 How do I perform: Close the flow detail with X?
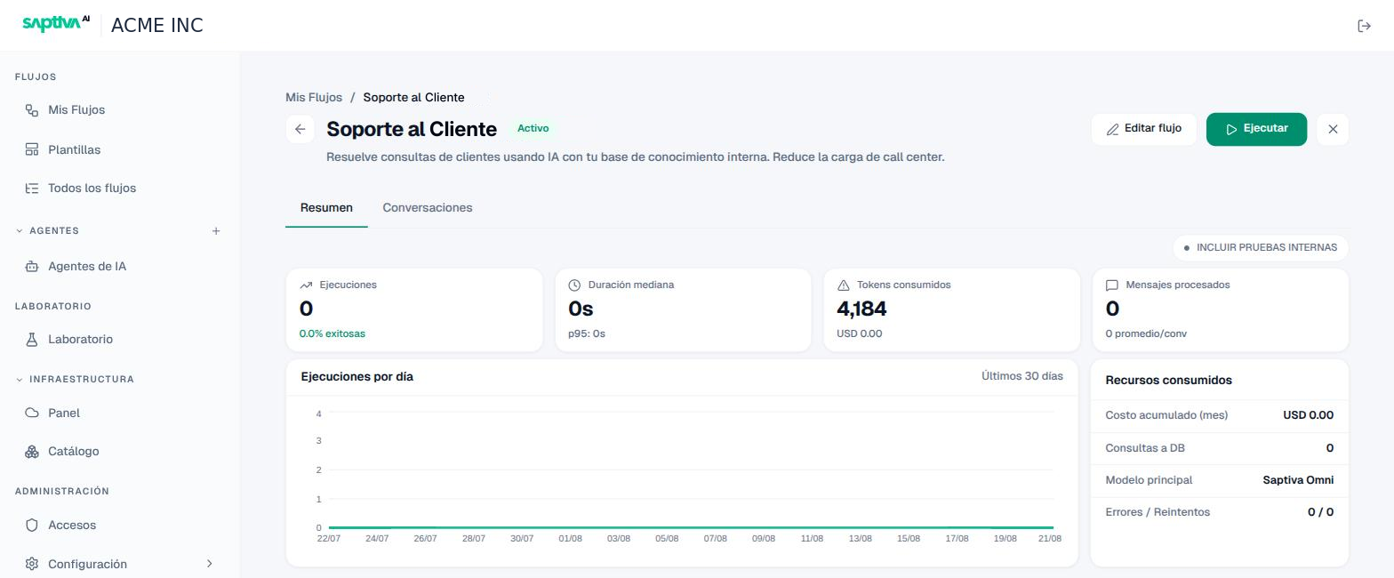pyautogui.click(x=1333, y=129)
